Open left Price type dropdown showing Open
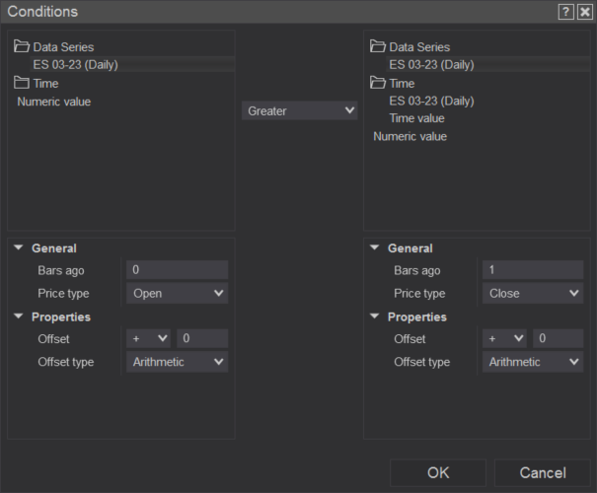597x493 pixels. [177, 293]
